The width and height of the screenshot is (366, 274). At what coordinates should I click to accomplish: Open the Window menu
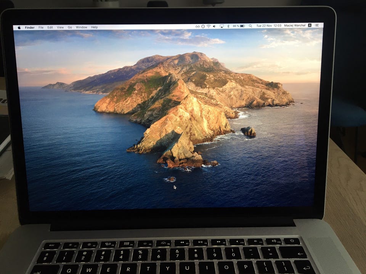82,27
